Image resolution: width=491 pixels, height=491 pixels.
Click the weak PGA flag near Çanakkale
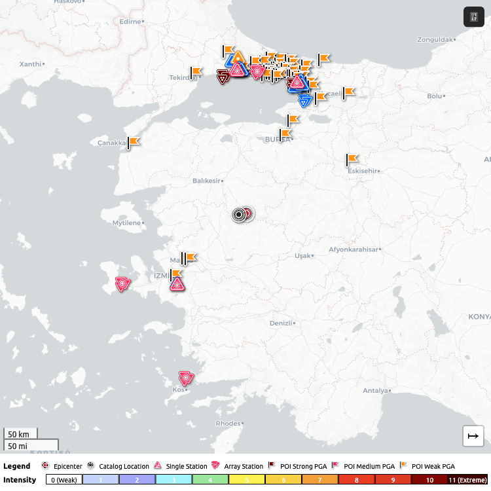tap(134, 142)
